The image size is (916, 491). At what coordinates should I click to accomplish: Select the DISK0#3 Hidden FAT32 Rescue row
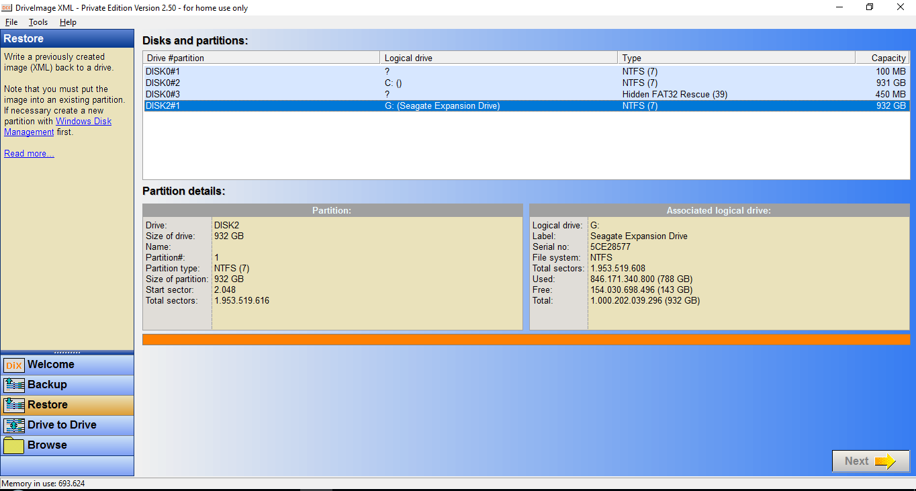[x=526, y=94]
